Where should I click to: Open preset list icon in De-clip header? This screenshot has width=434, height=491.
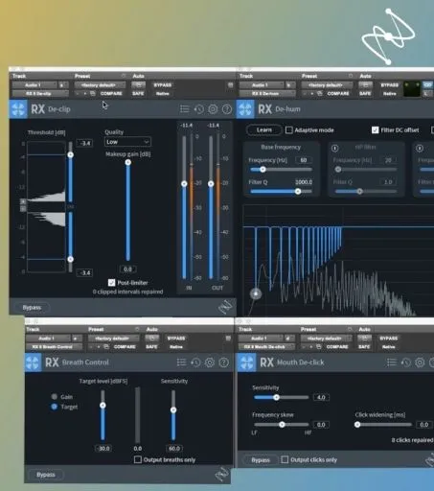[x=185, y=109]
